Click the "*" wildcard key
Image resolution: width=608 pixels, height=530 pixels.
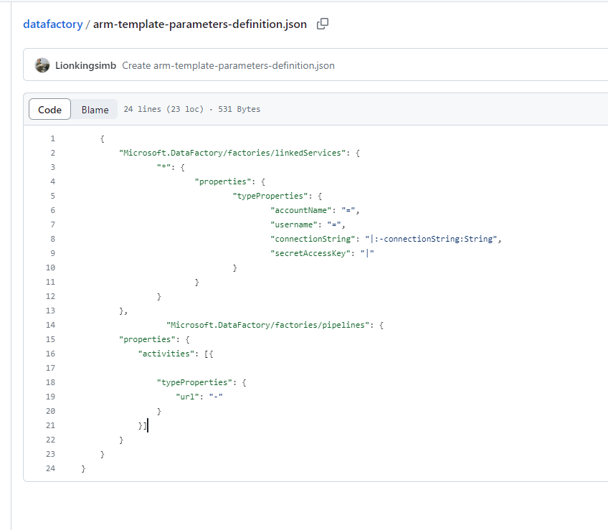point(163,167)
